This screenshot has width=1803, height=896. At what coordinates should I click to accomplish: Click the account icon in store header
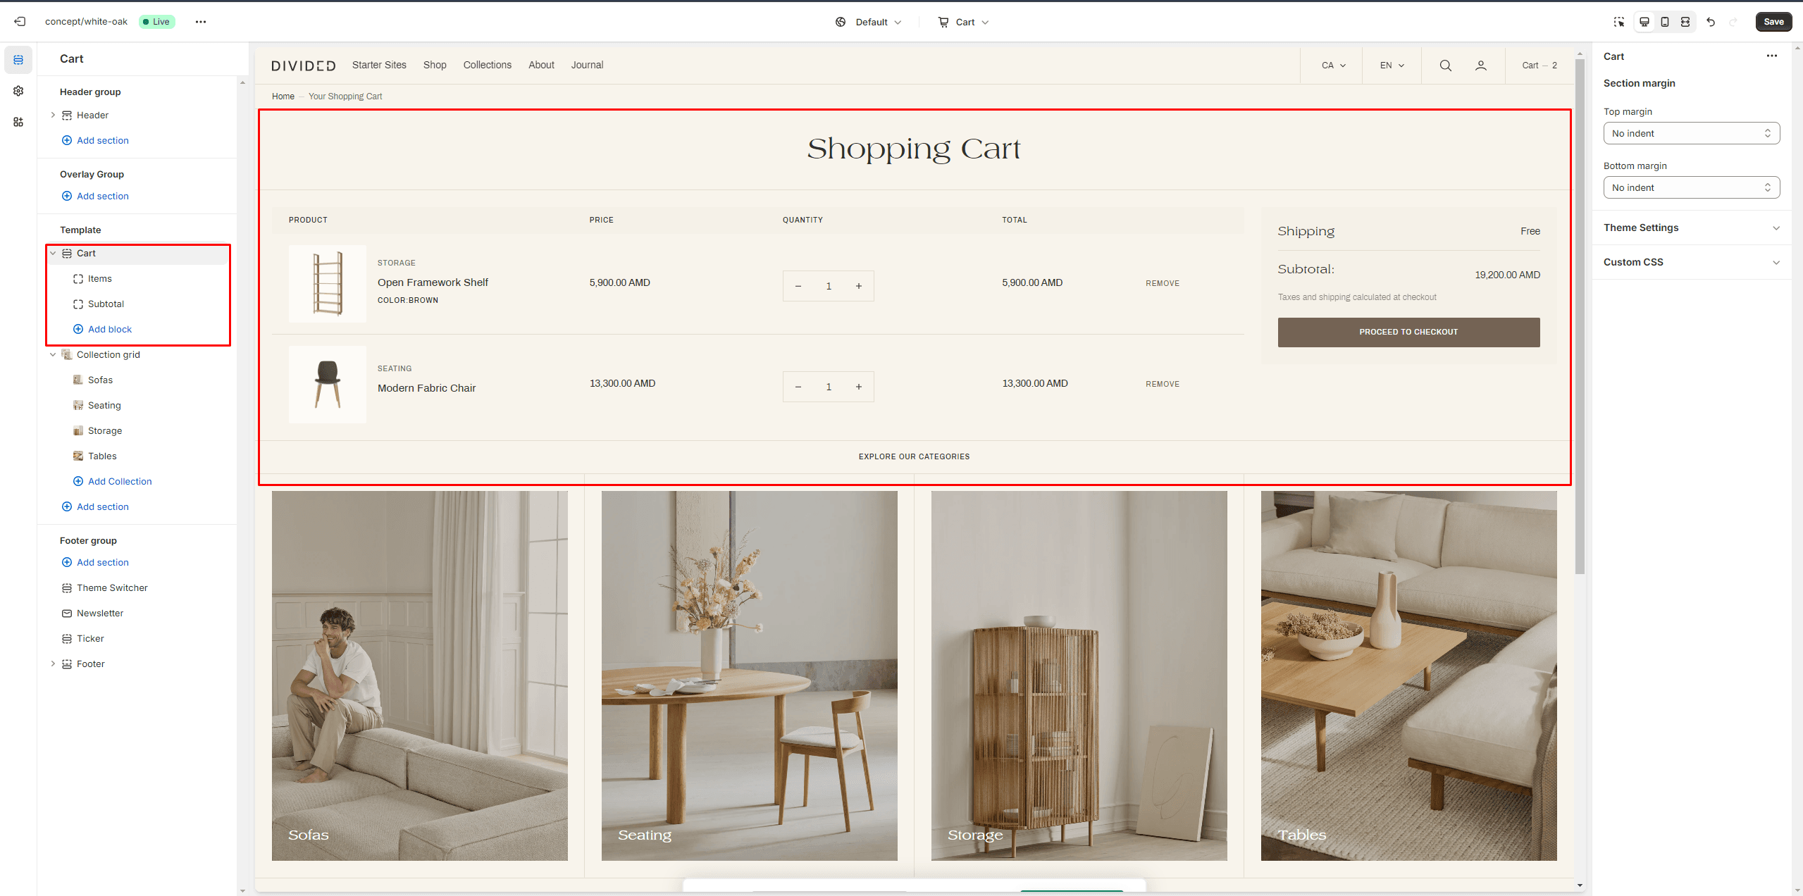1481,66
